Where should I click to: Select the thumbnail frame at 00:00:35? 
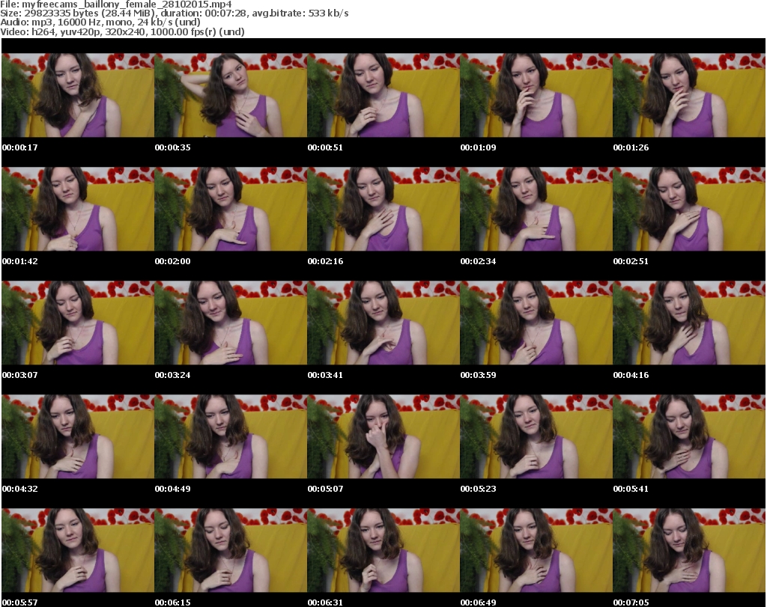pos(231,95)
